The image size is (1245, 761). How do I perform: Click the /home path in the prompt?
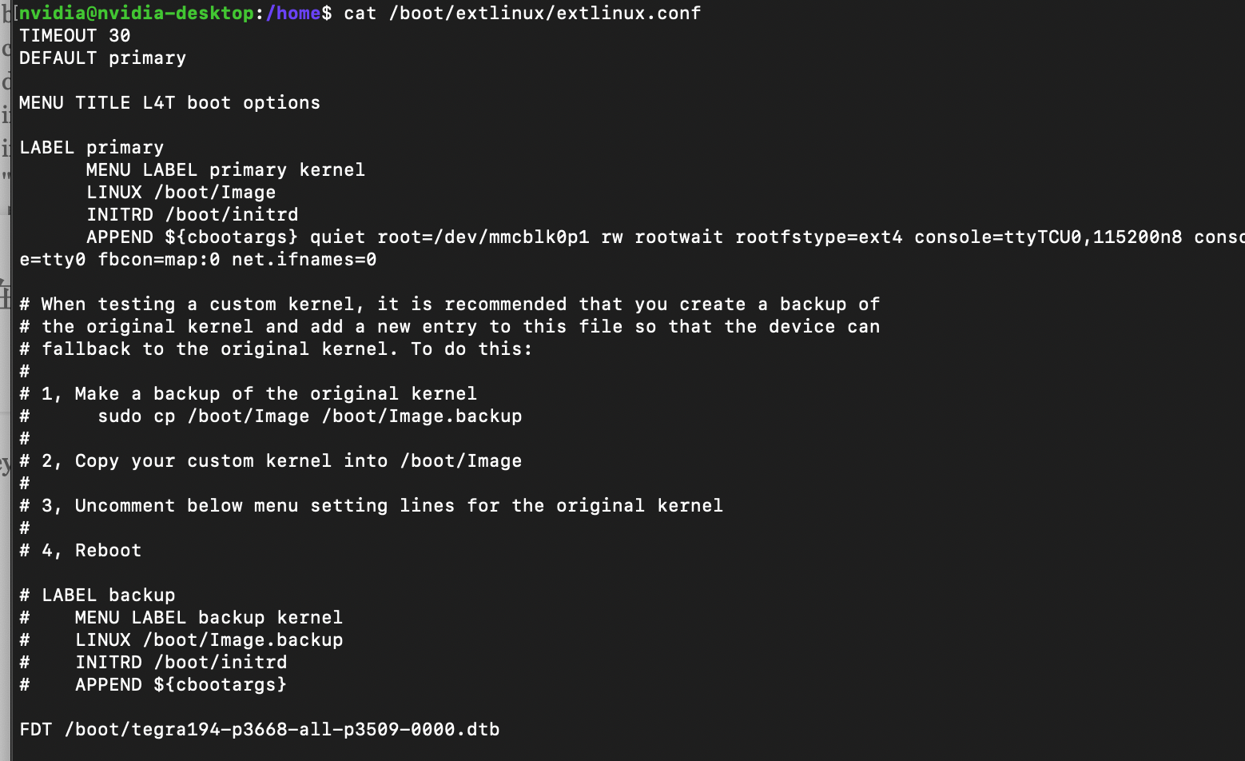pyautogui.click(x=292, y=13)
